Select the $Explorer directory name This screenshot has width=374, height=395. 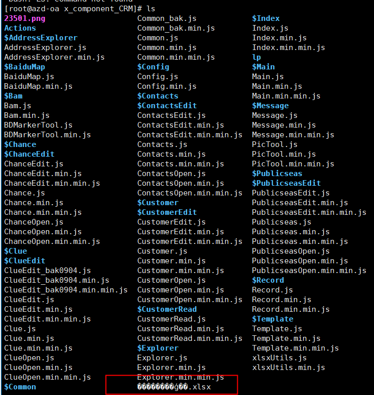[158, 348]
